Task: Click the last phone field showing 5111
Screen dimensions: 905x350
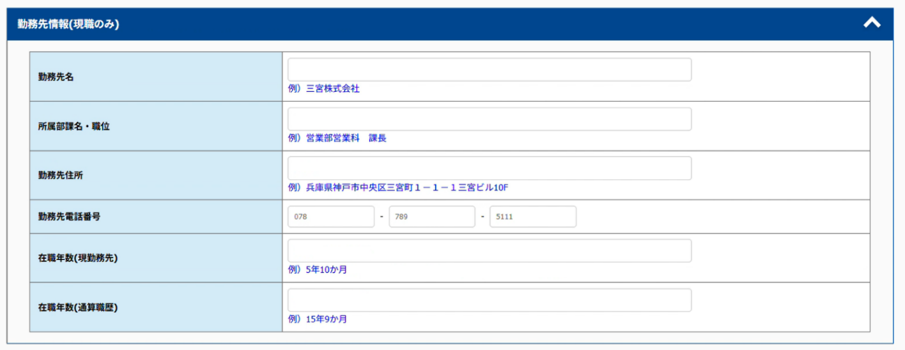Action: tap(532, 217)
